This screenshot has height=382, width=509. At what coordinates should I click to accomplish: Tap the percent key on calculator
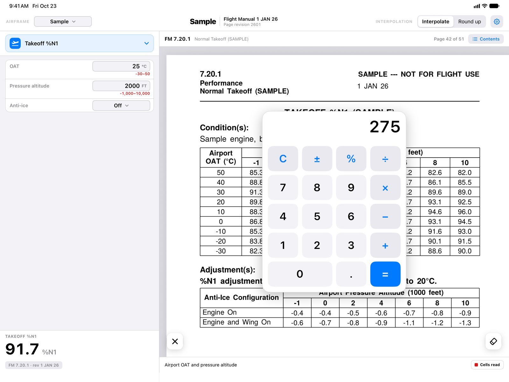pos(351,159)
